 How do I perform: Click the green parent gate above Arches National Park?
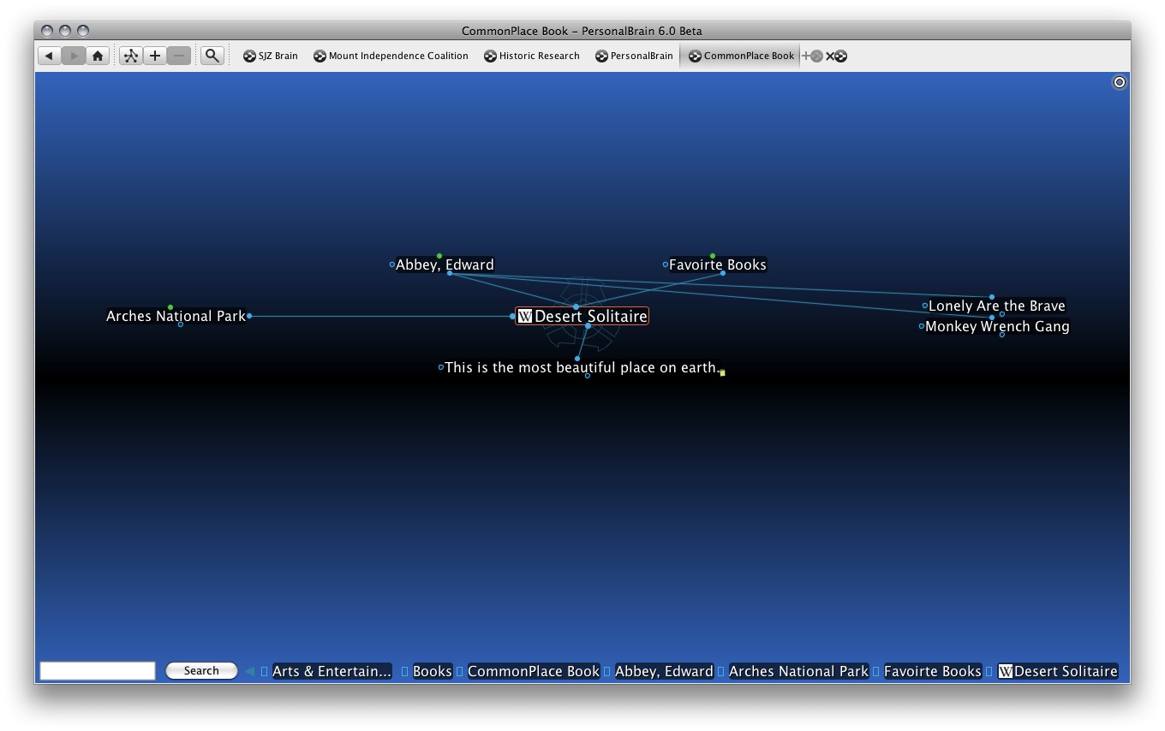[x=170, y=307]
